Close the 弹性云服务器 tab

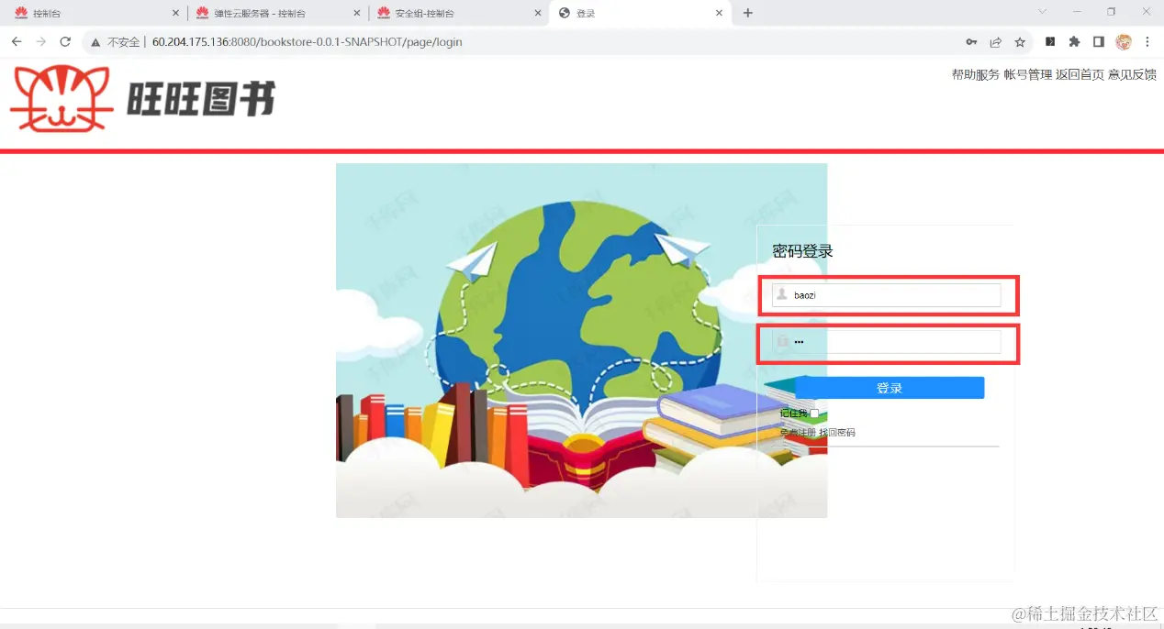(x=357, y=13)
